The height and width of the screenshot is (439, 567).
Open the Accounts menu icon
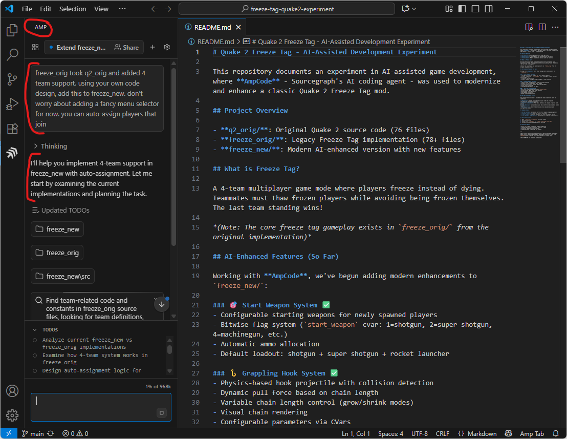(12, 391)
